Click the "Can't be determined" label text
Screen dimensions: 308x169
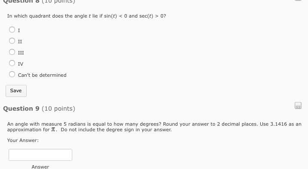pyautogui.click(x=42, y=75)
